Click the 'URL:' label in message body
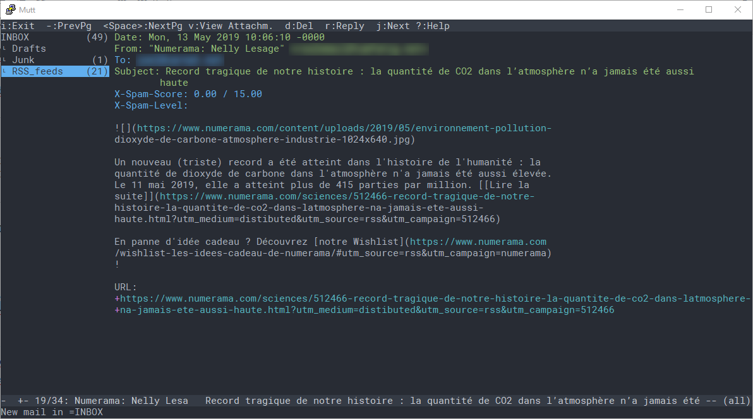This screenshot has width=753, height=419. tap(125, 288)
